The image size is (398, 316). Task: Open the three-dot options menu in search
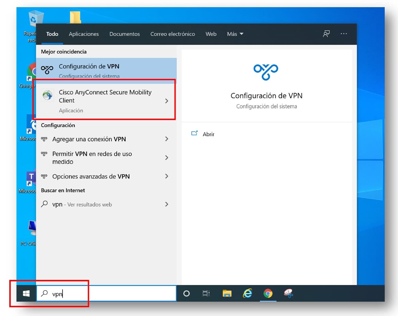pos(344,34)
